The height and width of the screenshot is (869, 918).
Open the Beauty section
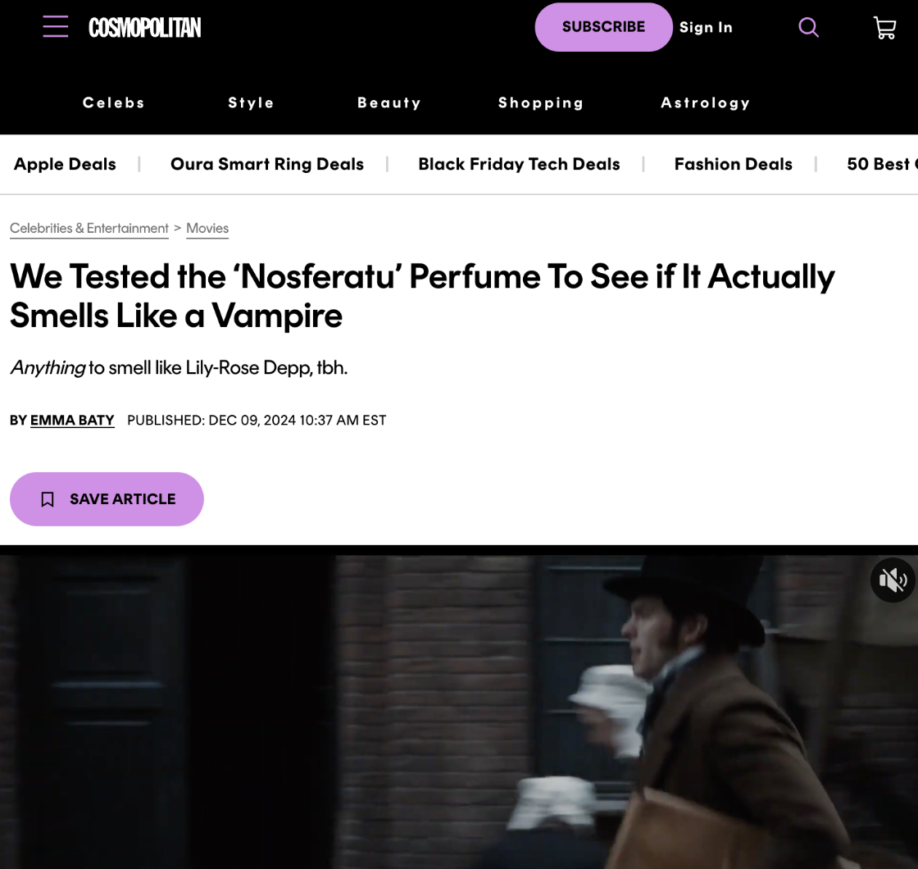(x=389, y=102)
